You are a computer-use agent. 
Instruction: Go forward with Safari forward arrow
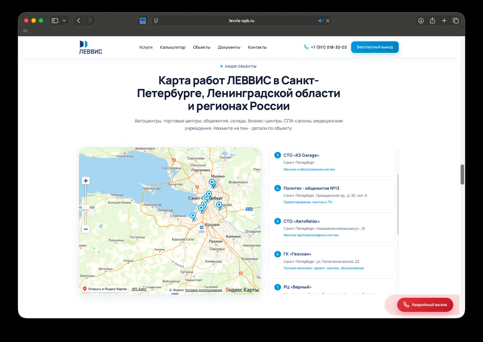click(x=90, y=20)
